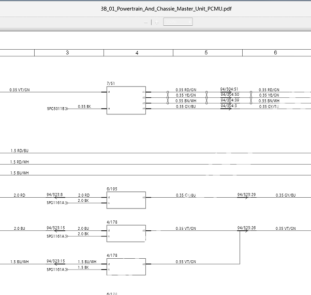Click connector reference 94/304:3
The width and height of the screenshot is (311, 295).
(229, 106)
